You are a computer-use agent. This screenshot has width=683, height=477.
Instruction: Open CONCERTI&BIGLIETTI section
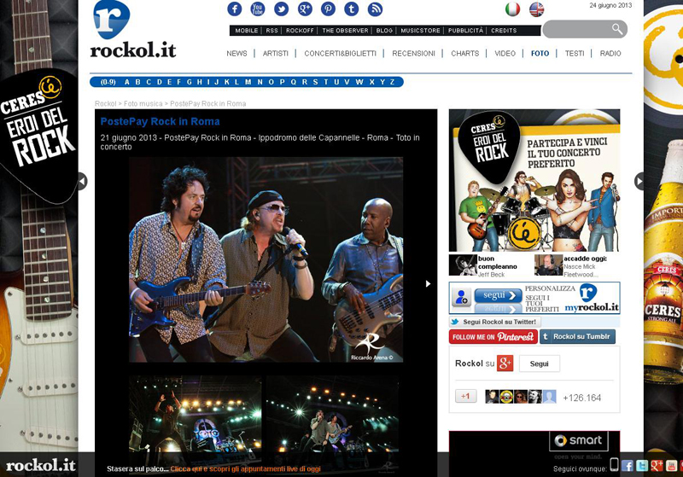340,53
